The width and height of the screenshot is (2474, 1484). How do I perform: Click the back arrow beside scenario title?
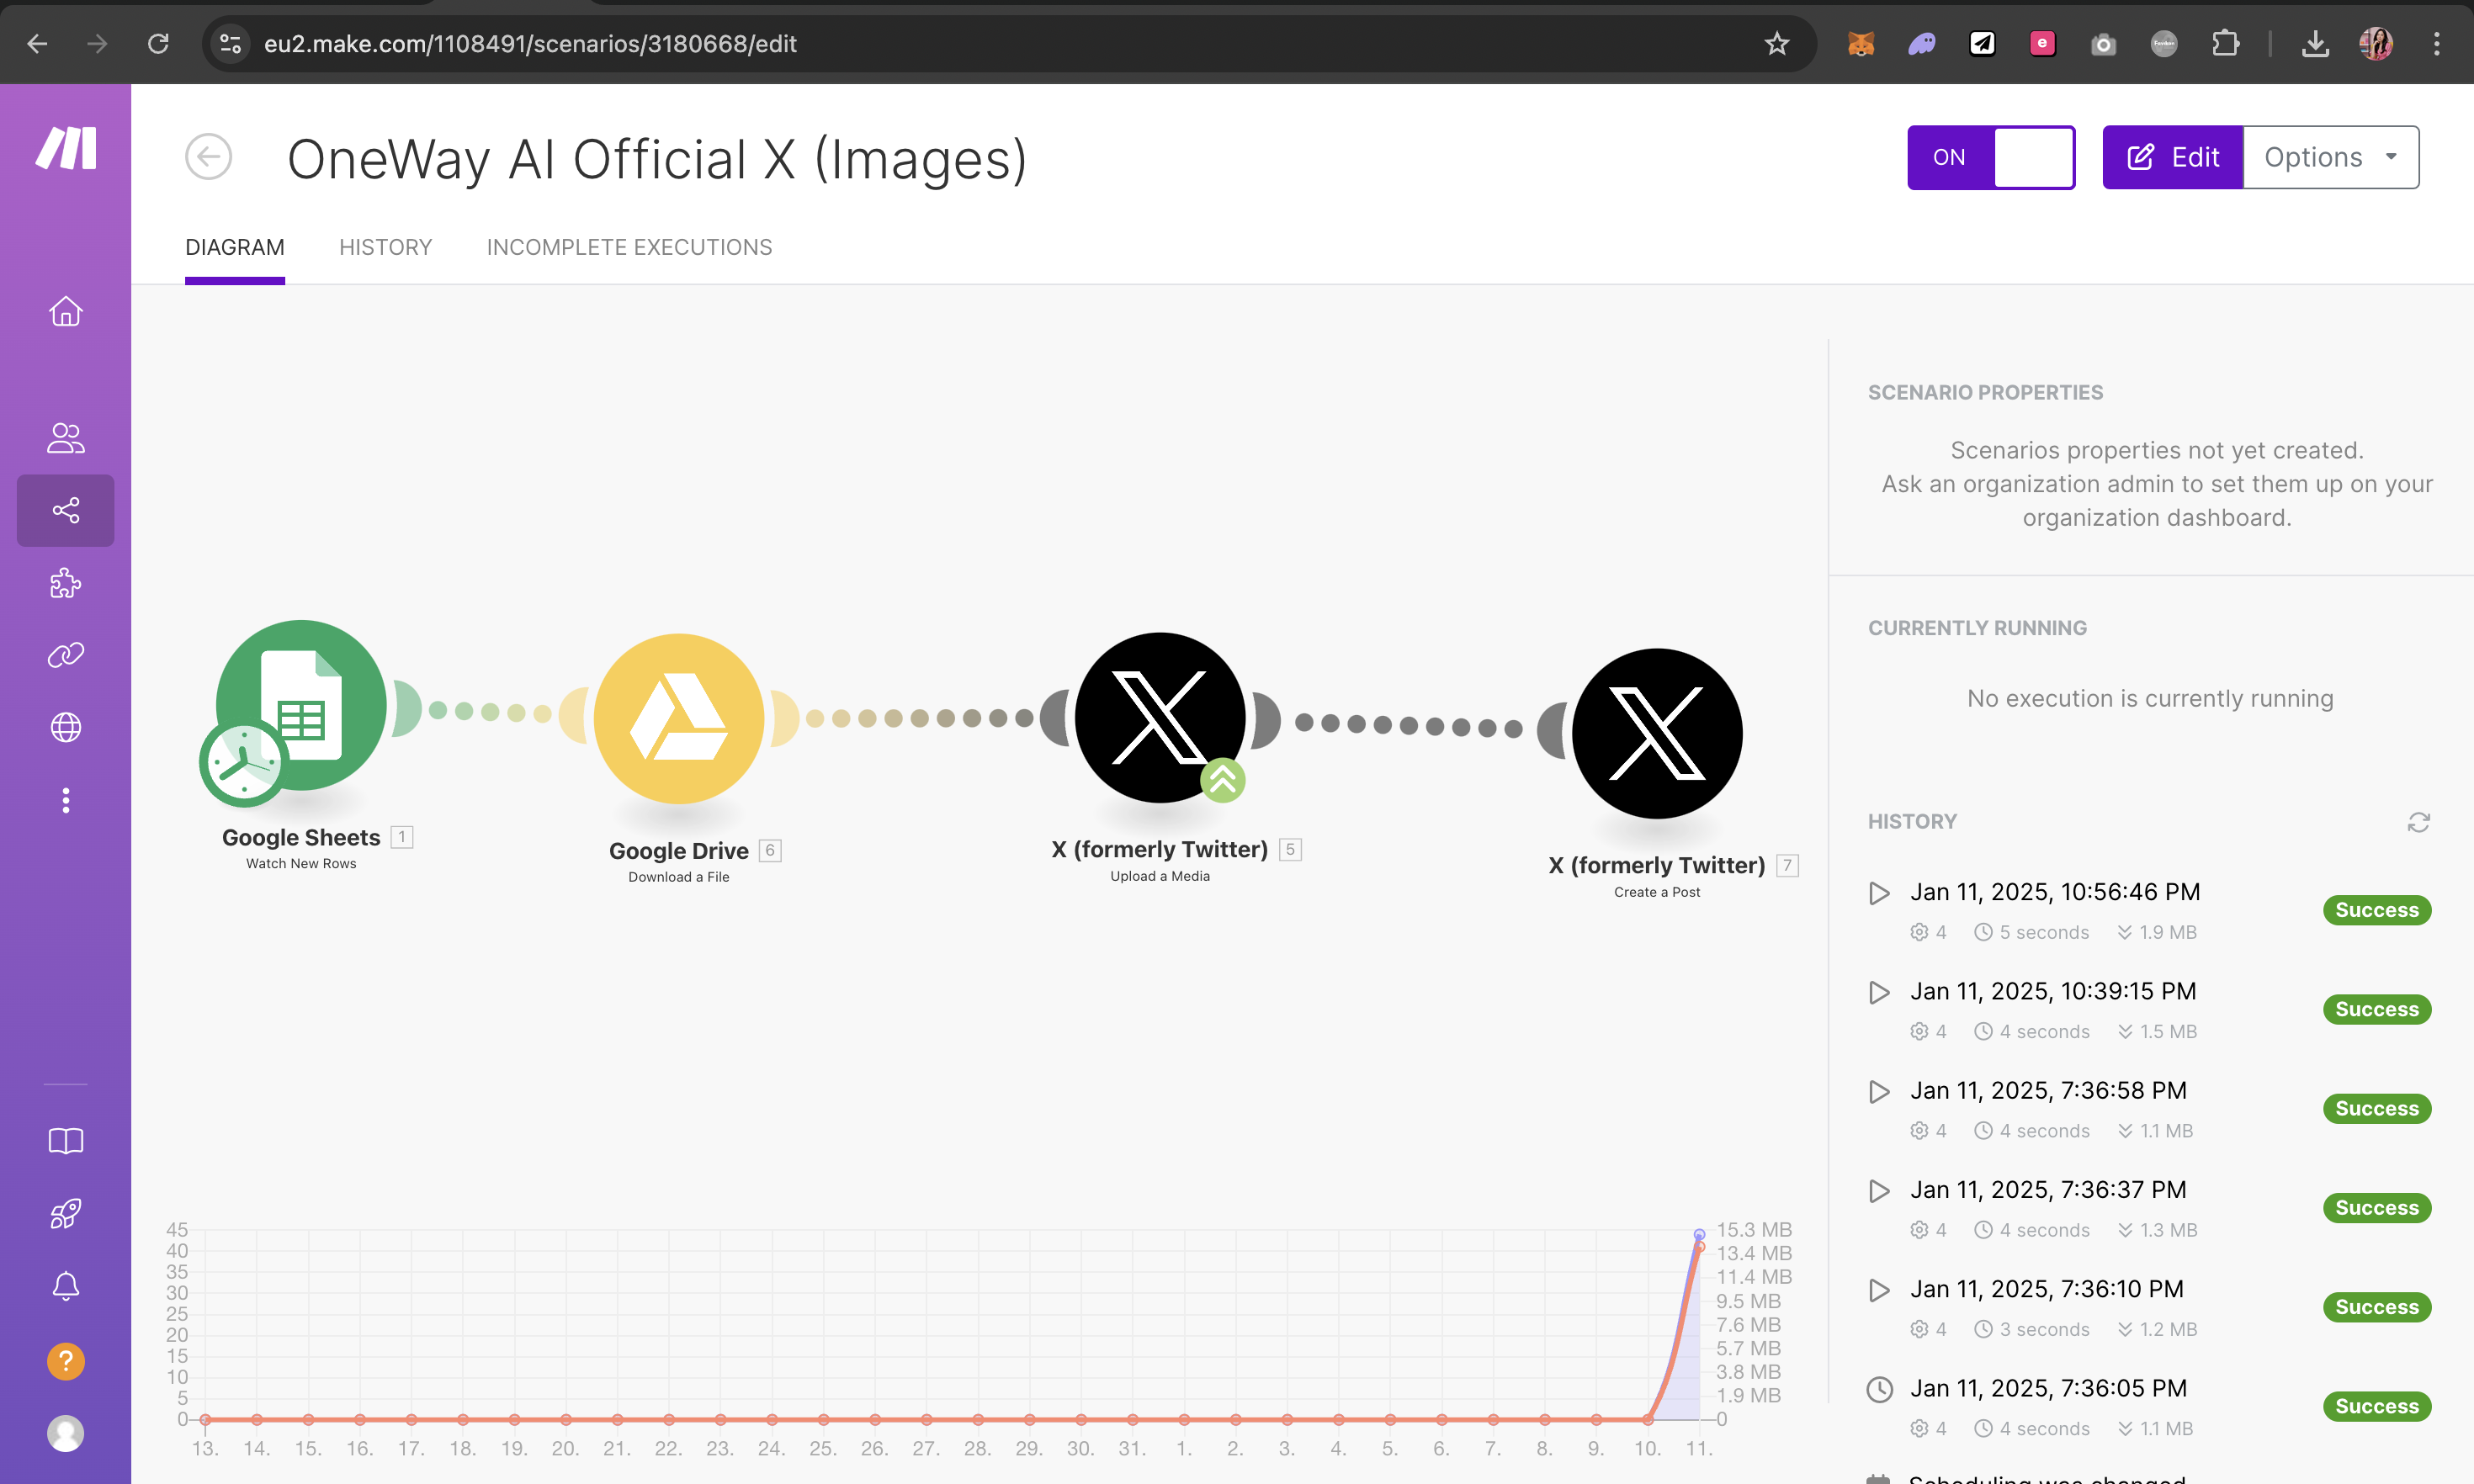click(x=208, y=157)
